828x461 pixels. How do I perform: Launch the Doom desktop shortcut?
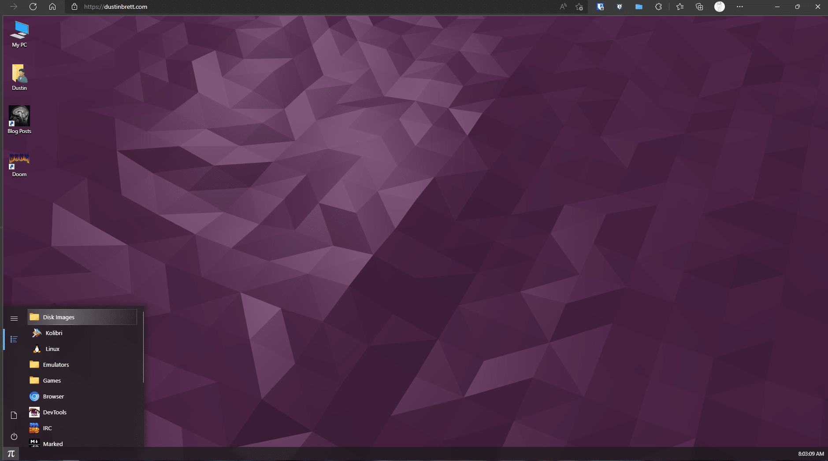point(19,165)
